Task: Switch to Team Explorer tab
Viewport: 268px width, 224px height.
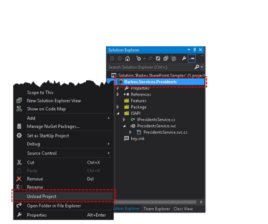Action: coord(156,209)
